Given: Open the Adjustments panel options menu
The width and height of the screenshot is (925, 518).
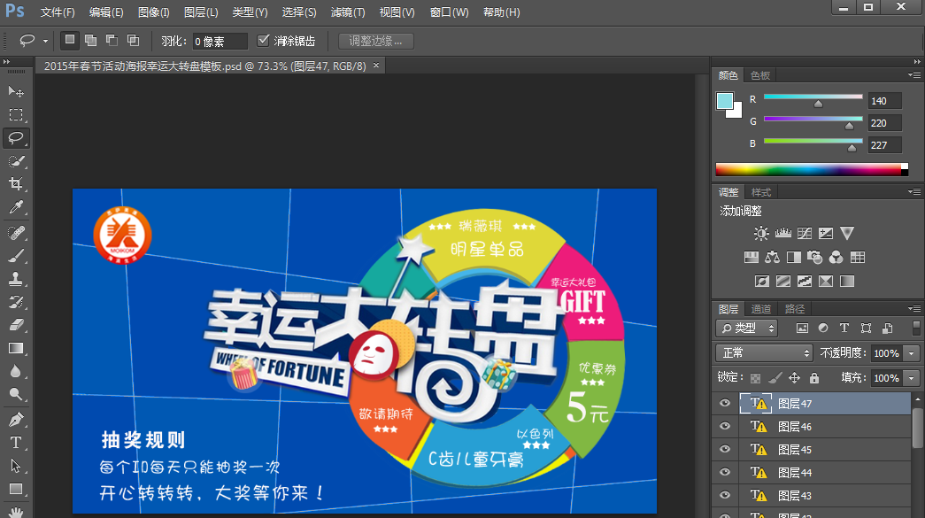Looking at the screenshot, I should point(914,192).
